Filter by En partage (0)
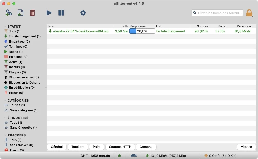The height and width of the screenshot is (159, 258). (19, 42)
